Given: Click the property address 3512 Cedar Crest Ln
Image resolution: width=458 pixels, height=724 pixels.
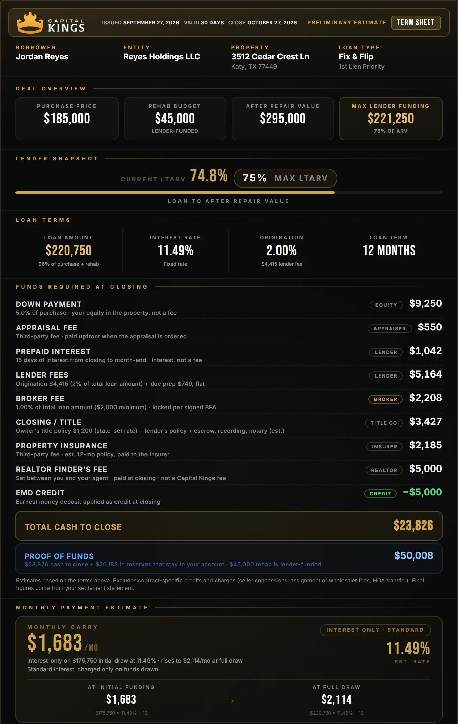Looking at the screenshot, I should point(270,57).
